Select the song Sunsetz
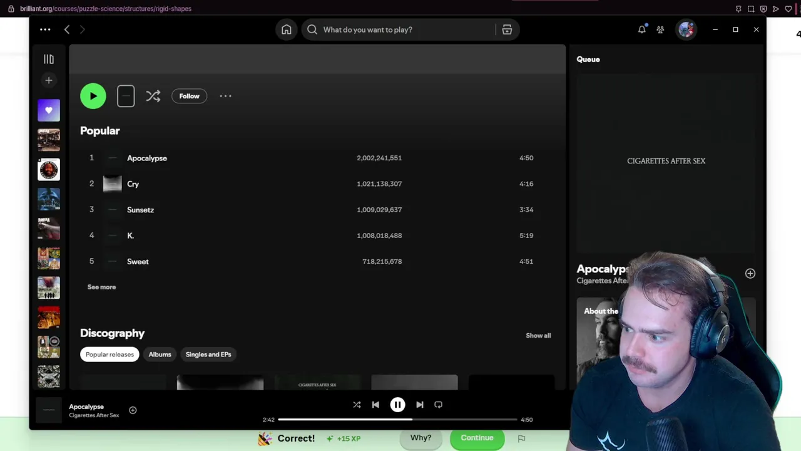Screen dimensions: 801x451 [140, 210]
